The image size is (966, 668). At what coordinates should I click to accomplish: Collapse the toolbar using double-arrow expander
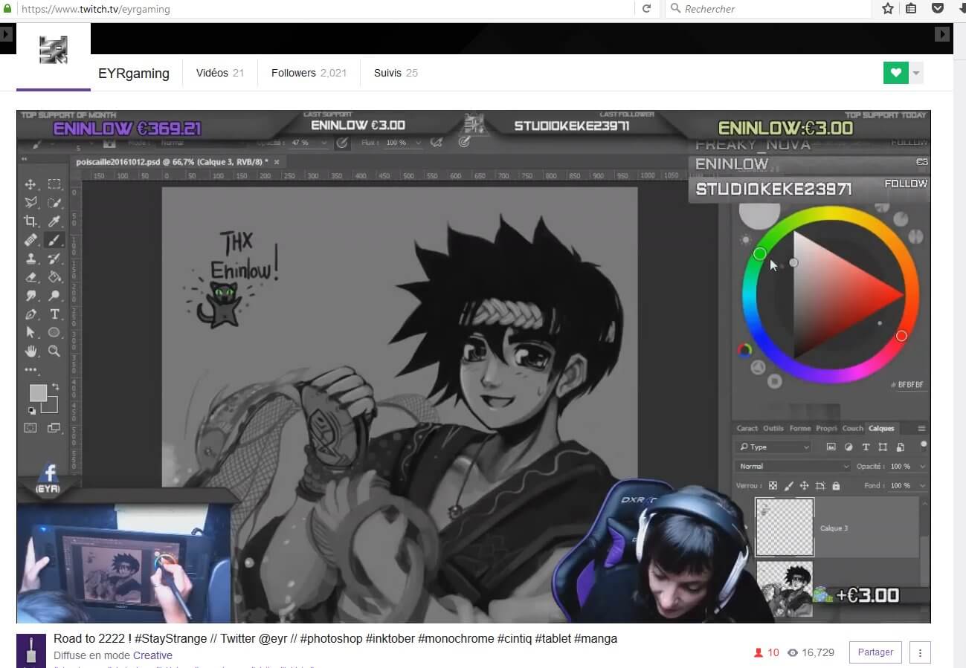(x=24, y=159)
